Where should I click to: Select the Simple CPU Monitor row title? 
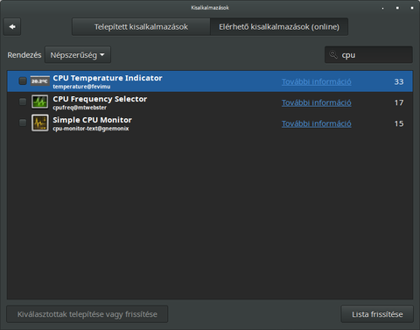[x=92, y=120]
